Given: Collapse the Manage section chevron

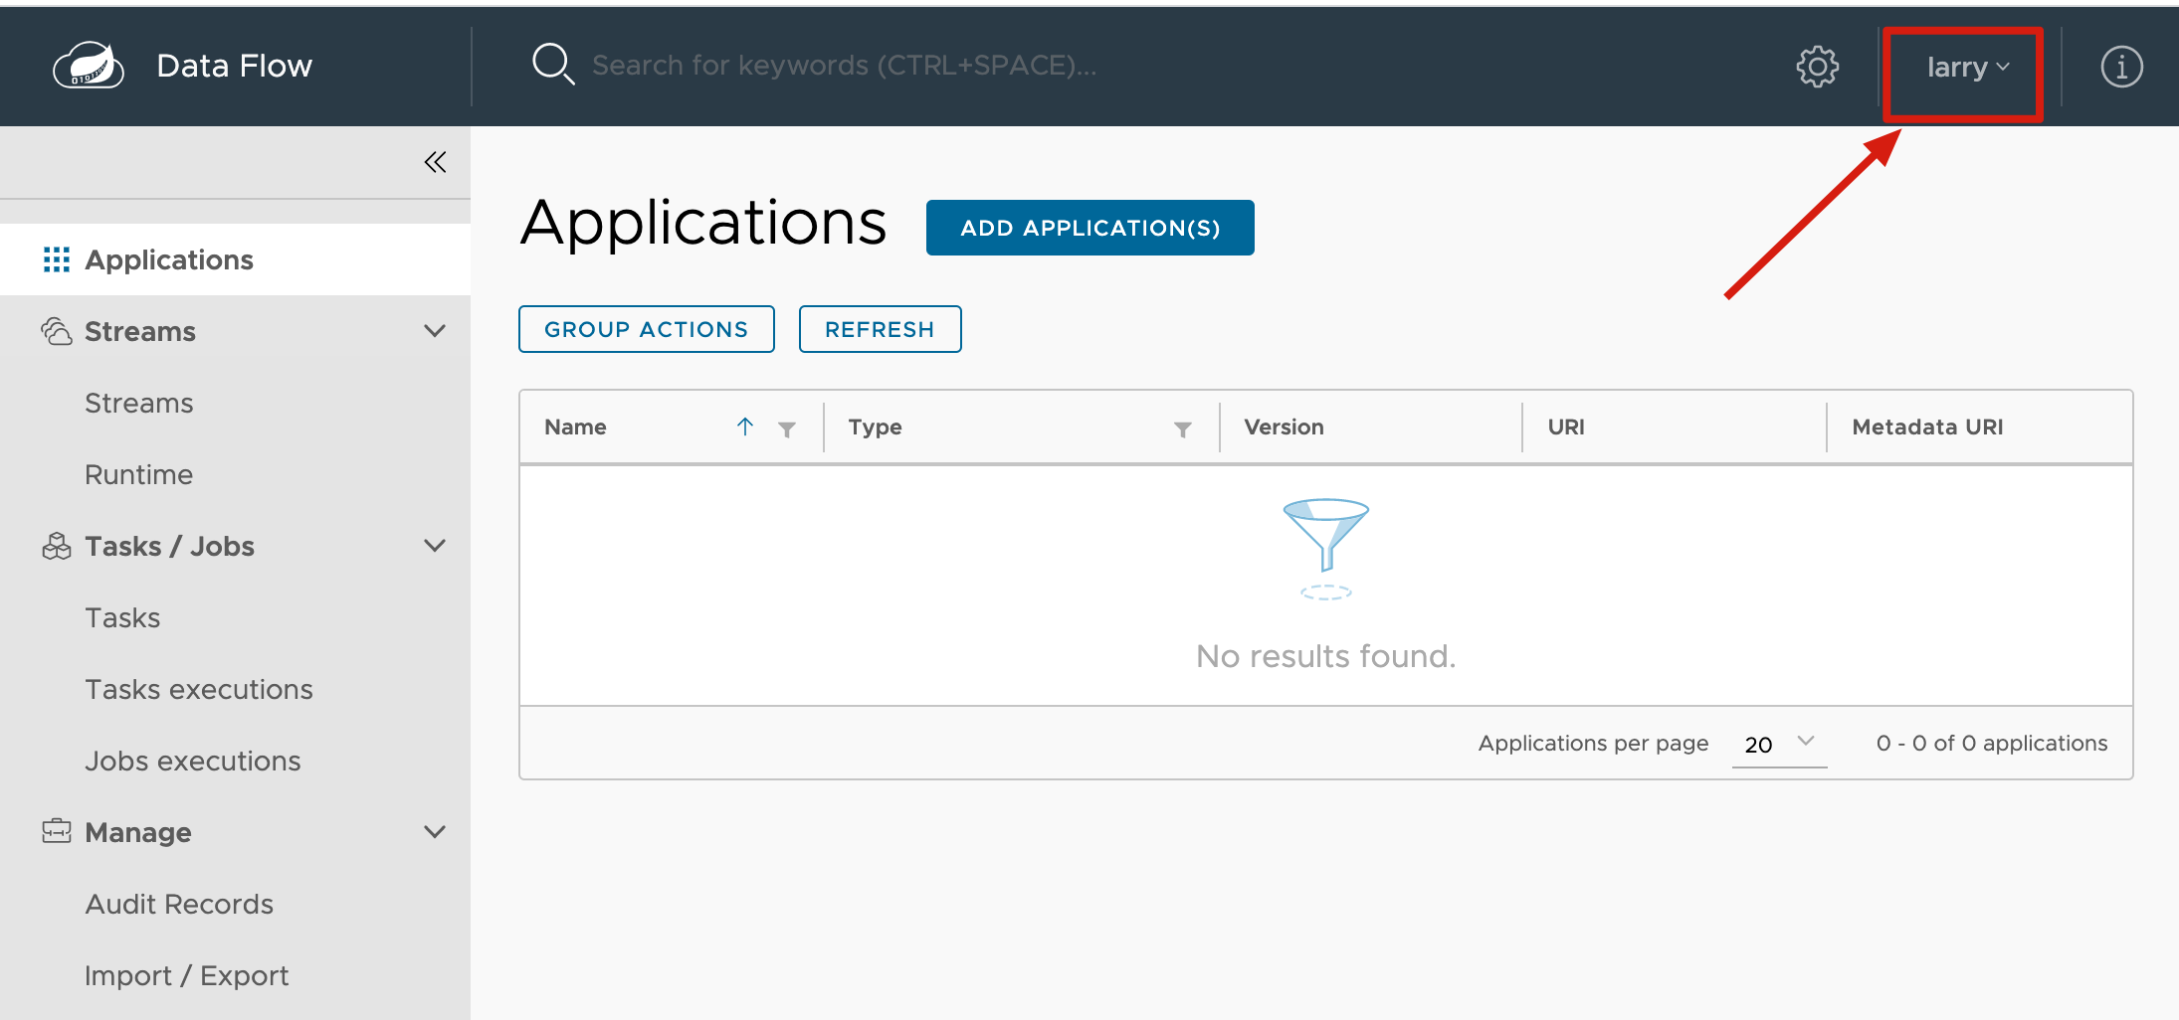Looking at the screenshot, I should 435,832.
